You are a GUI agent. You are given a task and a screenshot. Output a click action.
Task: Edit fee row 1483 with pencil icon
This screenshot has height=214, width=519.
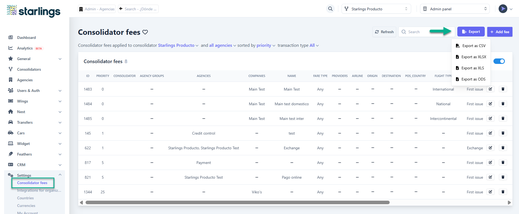tap(490, 89)
